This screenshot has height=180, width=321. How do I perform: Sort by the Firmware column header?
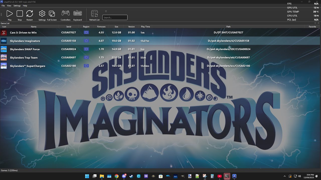[x=101, y=26]
